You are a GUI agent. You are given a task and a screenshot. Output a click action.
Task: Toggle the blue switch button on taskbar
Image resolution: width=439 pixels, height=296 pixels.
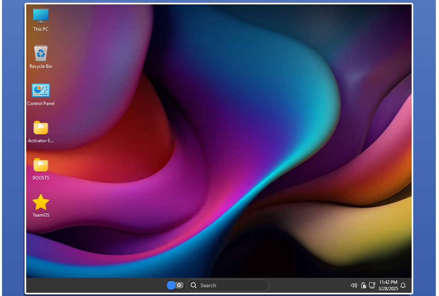pos(175,285)
